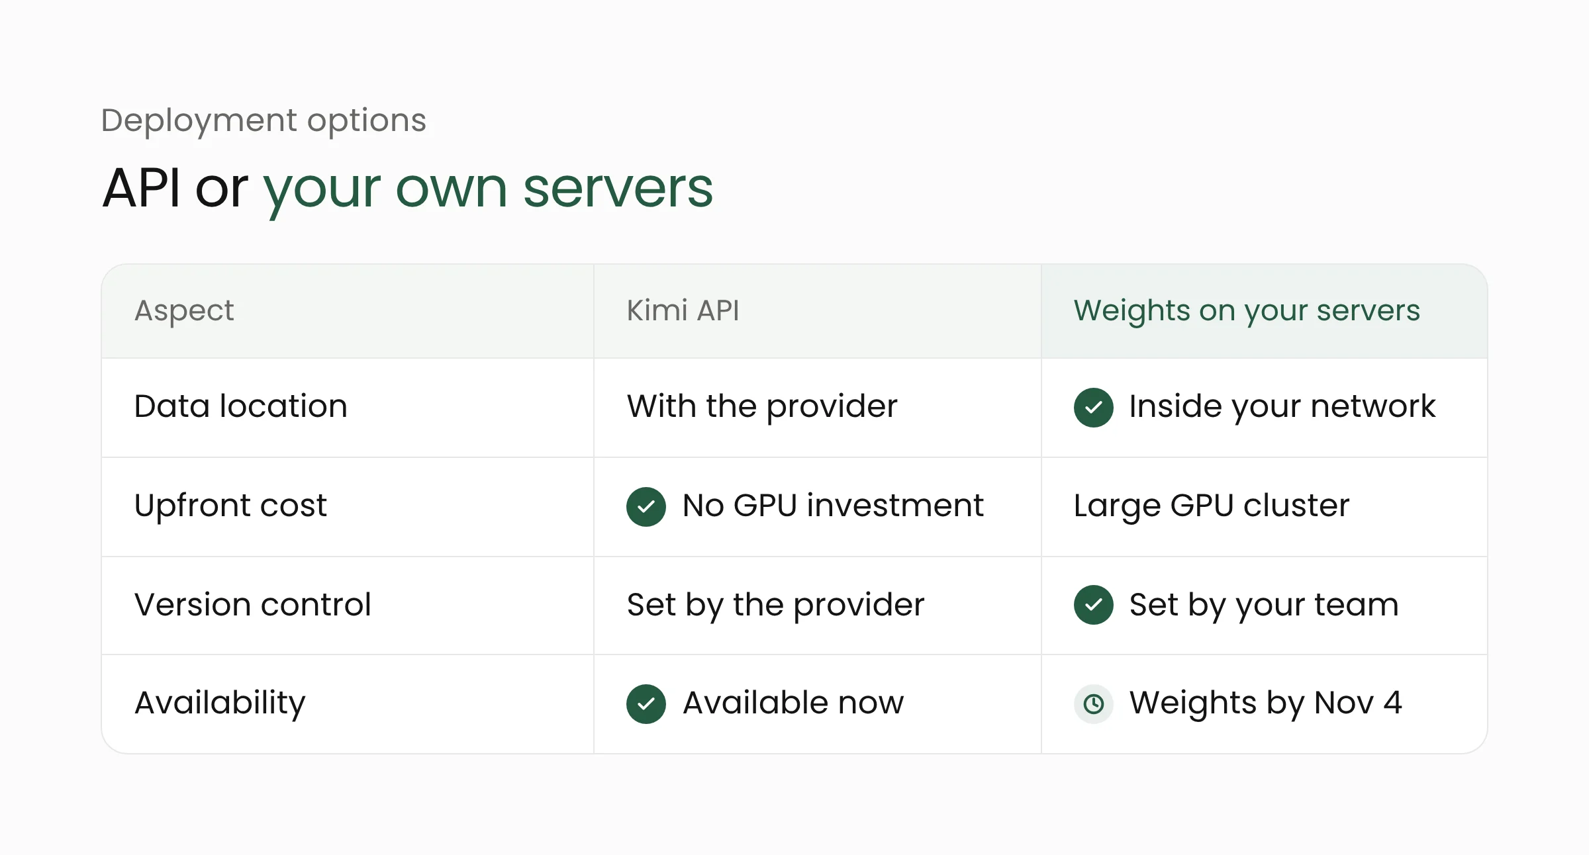
Task: Click the checkmark icon beside No GPU investment
Action: point(646,506)
